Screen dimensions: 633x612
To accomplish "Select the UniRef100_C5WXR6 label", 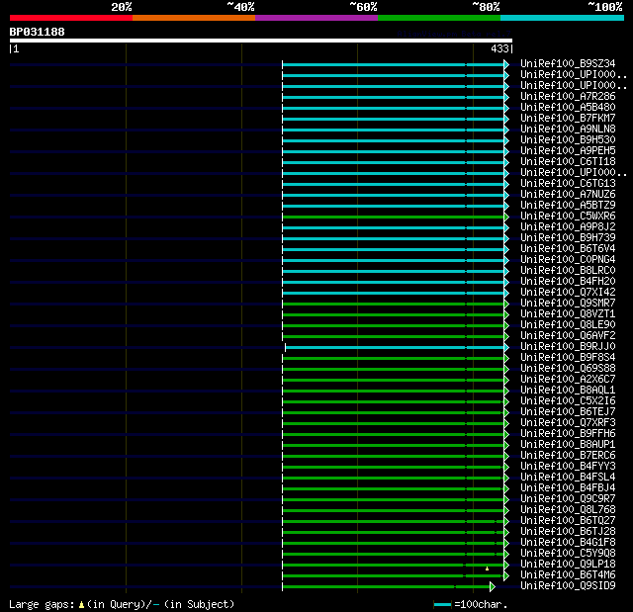I will click(568, 217).
